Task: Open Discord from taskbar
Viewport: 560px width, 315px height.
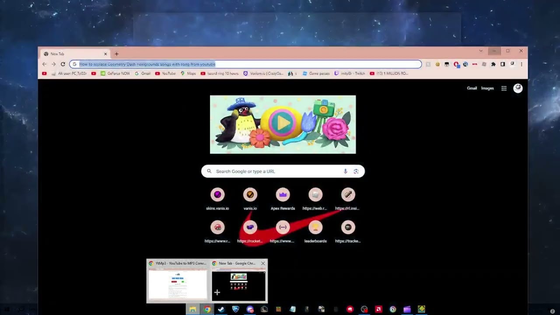Action: point(250,309)
